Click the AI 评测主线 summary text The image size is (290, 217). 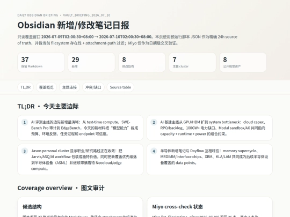(85, 128)
